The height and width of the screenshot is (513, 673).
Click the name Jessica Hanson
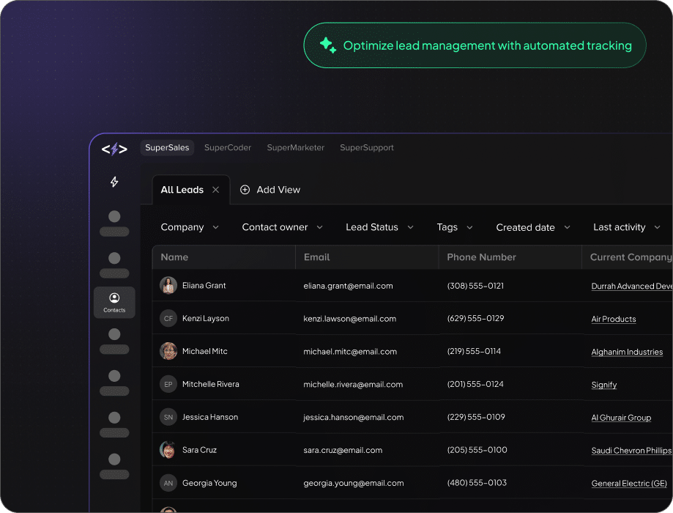(x=210, y=417)
